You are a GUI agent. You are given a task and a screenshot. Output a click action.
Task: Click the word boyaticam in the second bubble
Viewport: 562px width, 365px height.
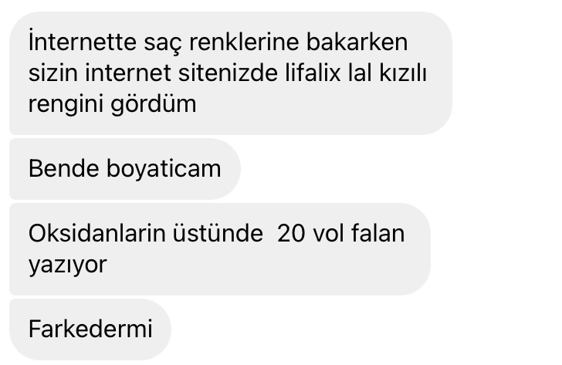coord(164,169)
